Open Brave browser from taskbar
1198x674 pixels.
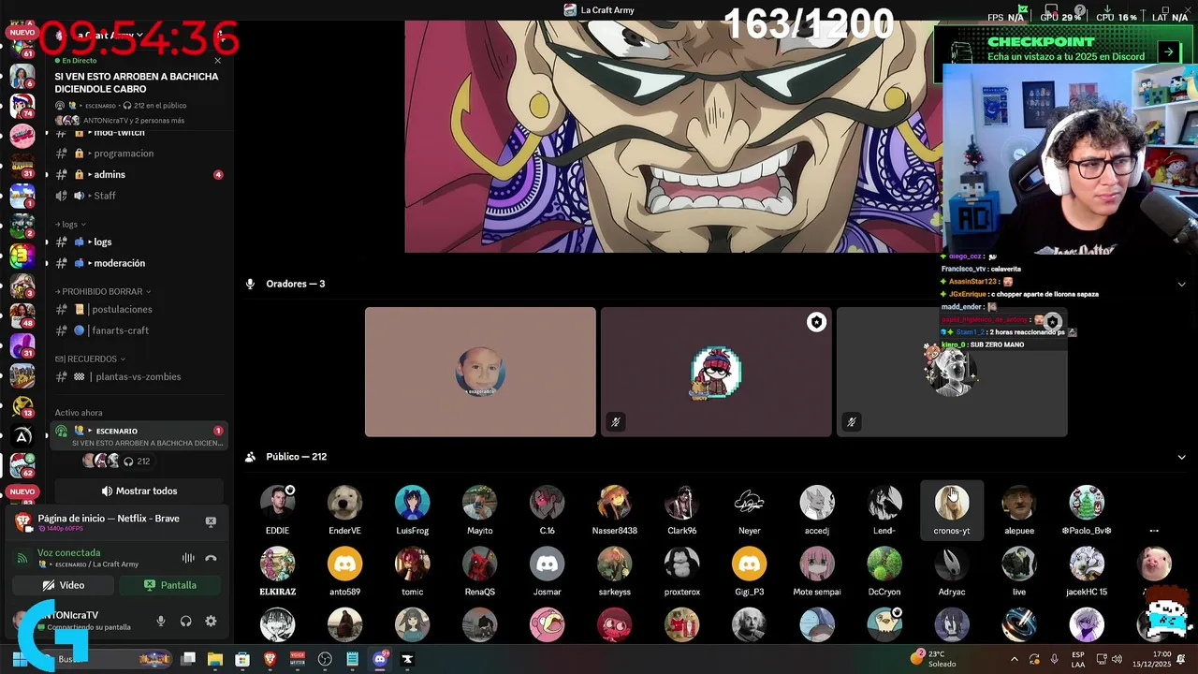270,659
